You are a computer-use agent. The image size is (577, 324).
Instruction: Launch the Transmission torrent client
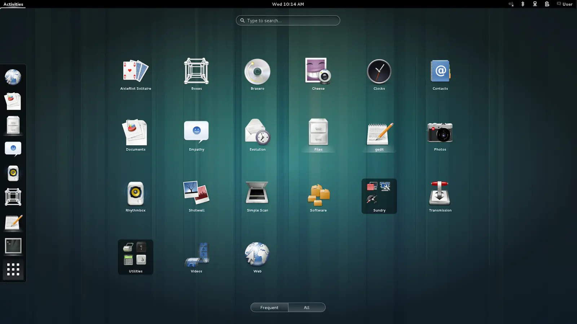440,196
